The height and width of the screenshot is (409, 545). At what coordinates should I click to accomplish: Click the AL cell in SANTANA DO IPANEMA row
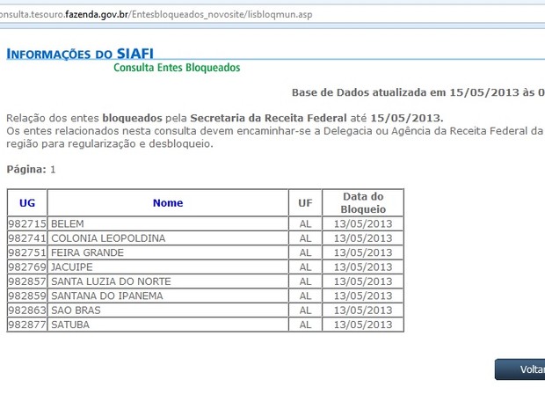tap(305, 296)
